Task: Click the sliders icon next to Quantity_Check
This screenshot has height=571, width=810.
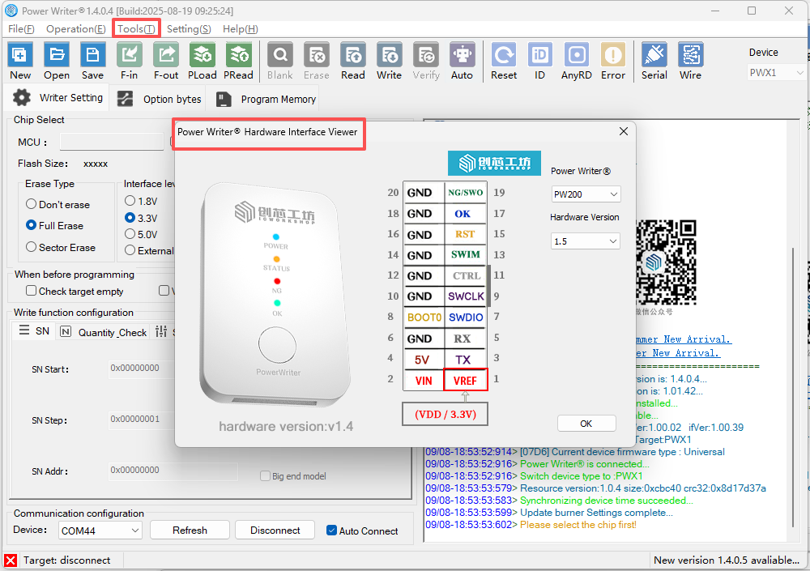Action: [x=161, y=331]
